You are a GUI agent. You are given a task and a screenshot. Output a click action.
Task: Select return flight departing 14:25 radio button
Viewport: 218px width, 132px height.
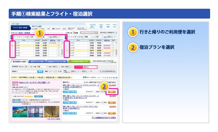[x=67, y=43]
